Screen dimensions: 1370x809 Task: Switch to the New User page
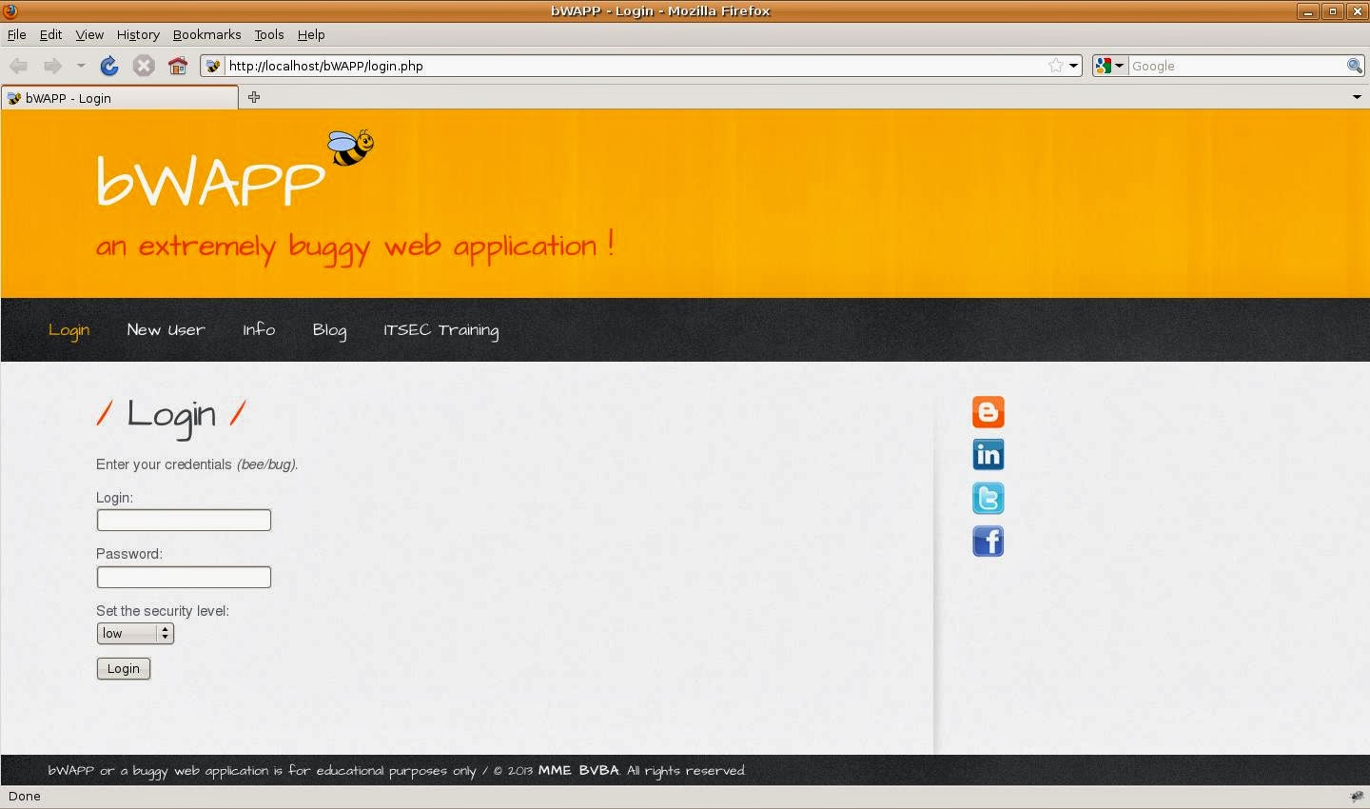tap(166, 330)
